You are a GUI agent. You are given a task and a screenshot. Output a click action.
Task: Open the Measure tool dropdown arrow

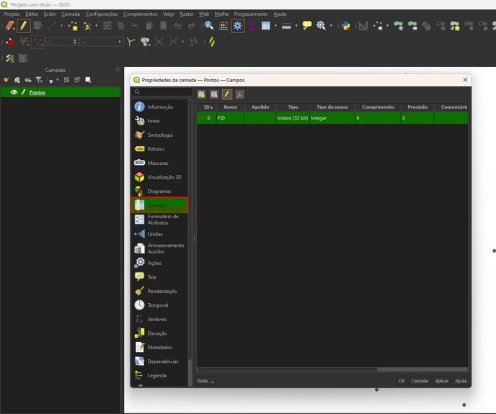[x=296, y=26]
